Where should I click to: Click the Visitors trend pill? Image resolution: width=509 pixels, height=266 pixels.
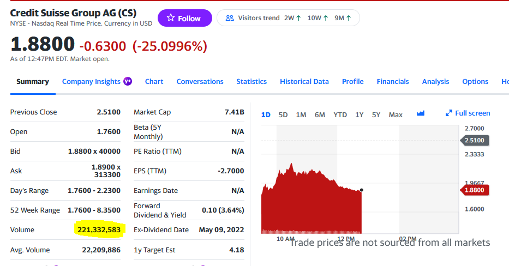tap(288, 18)
